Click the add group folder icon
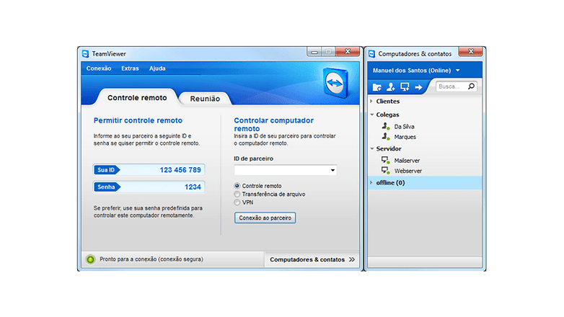This screenshot has width=564, height=317. click(376, 87)
